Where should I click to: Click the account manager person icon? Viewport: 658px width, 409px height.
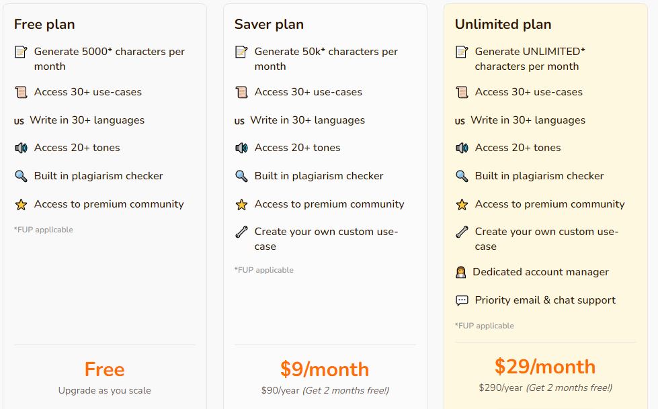(461, 272)
